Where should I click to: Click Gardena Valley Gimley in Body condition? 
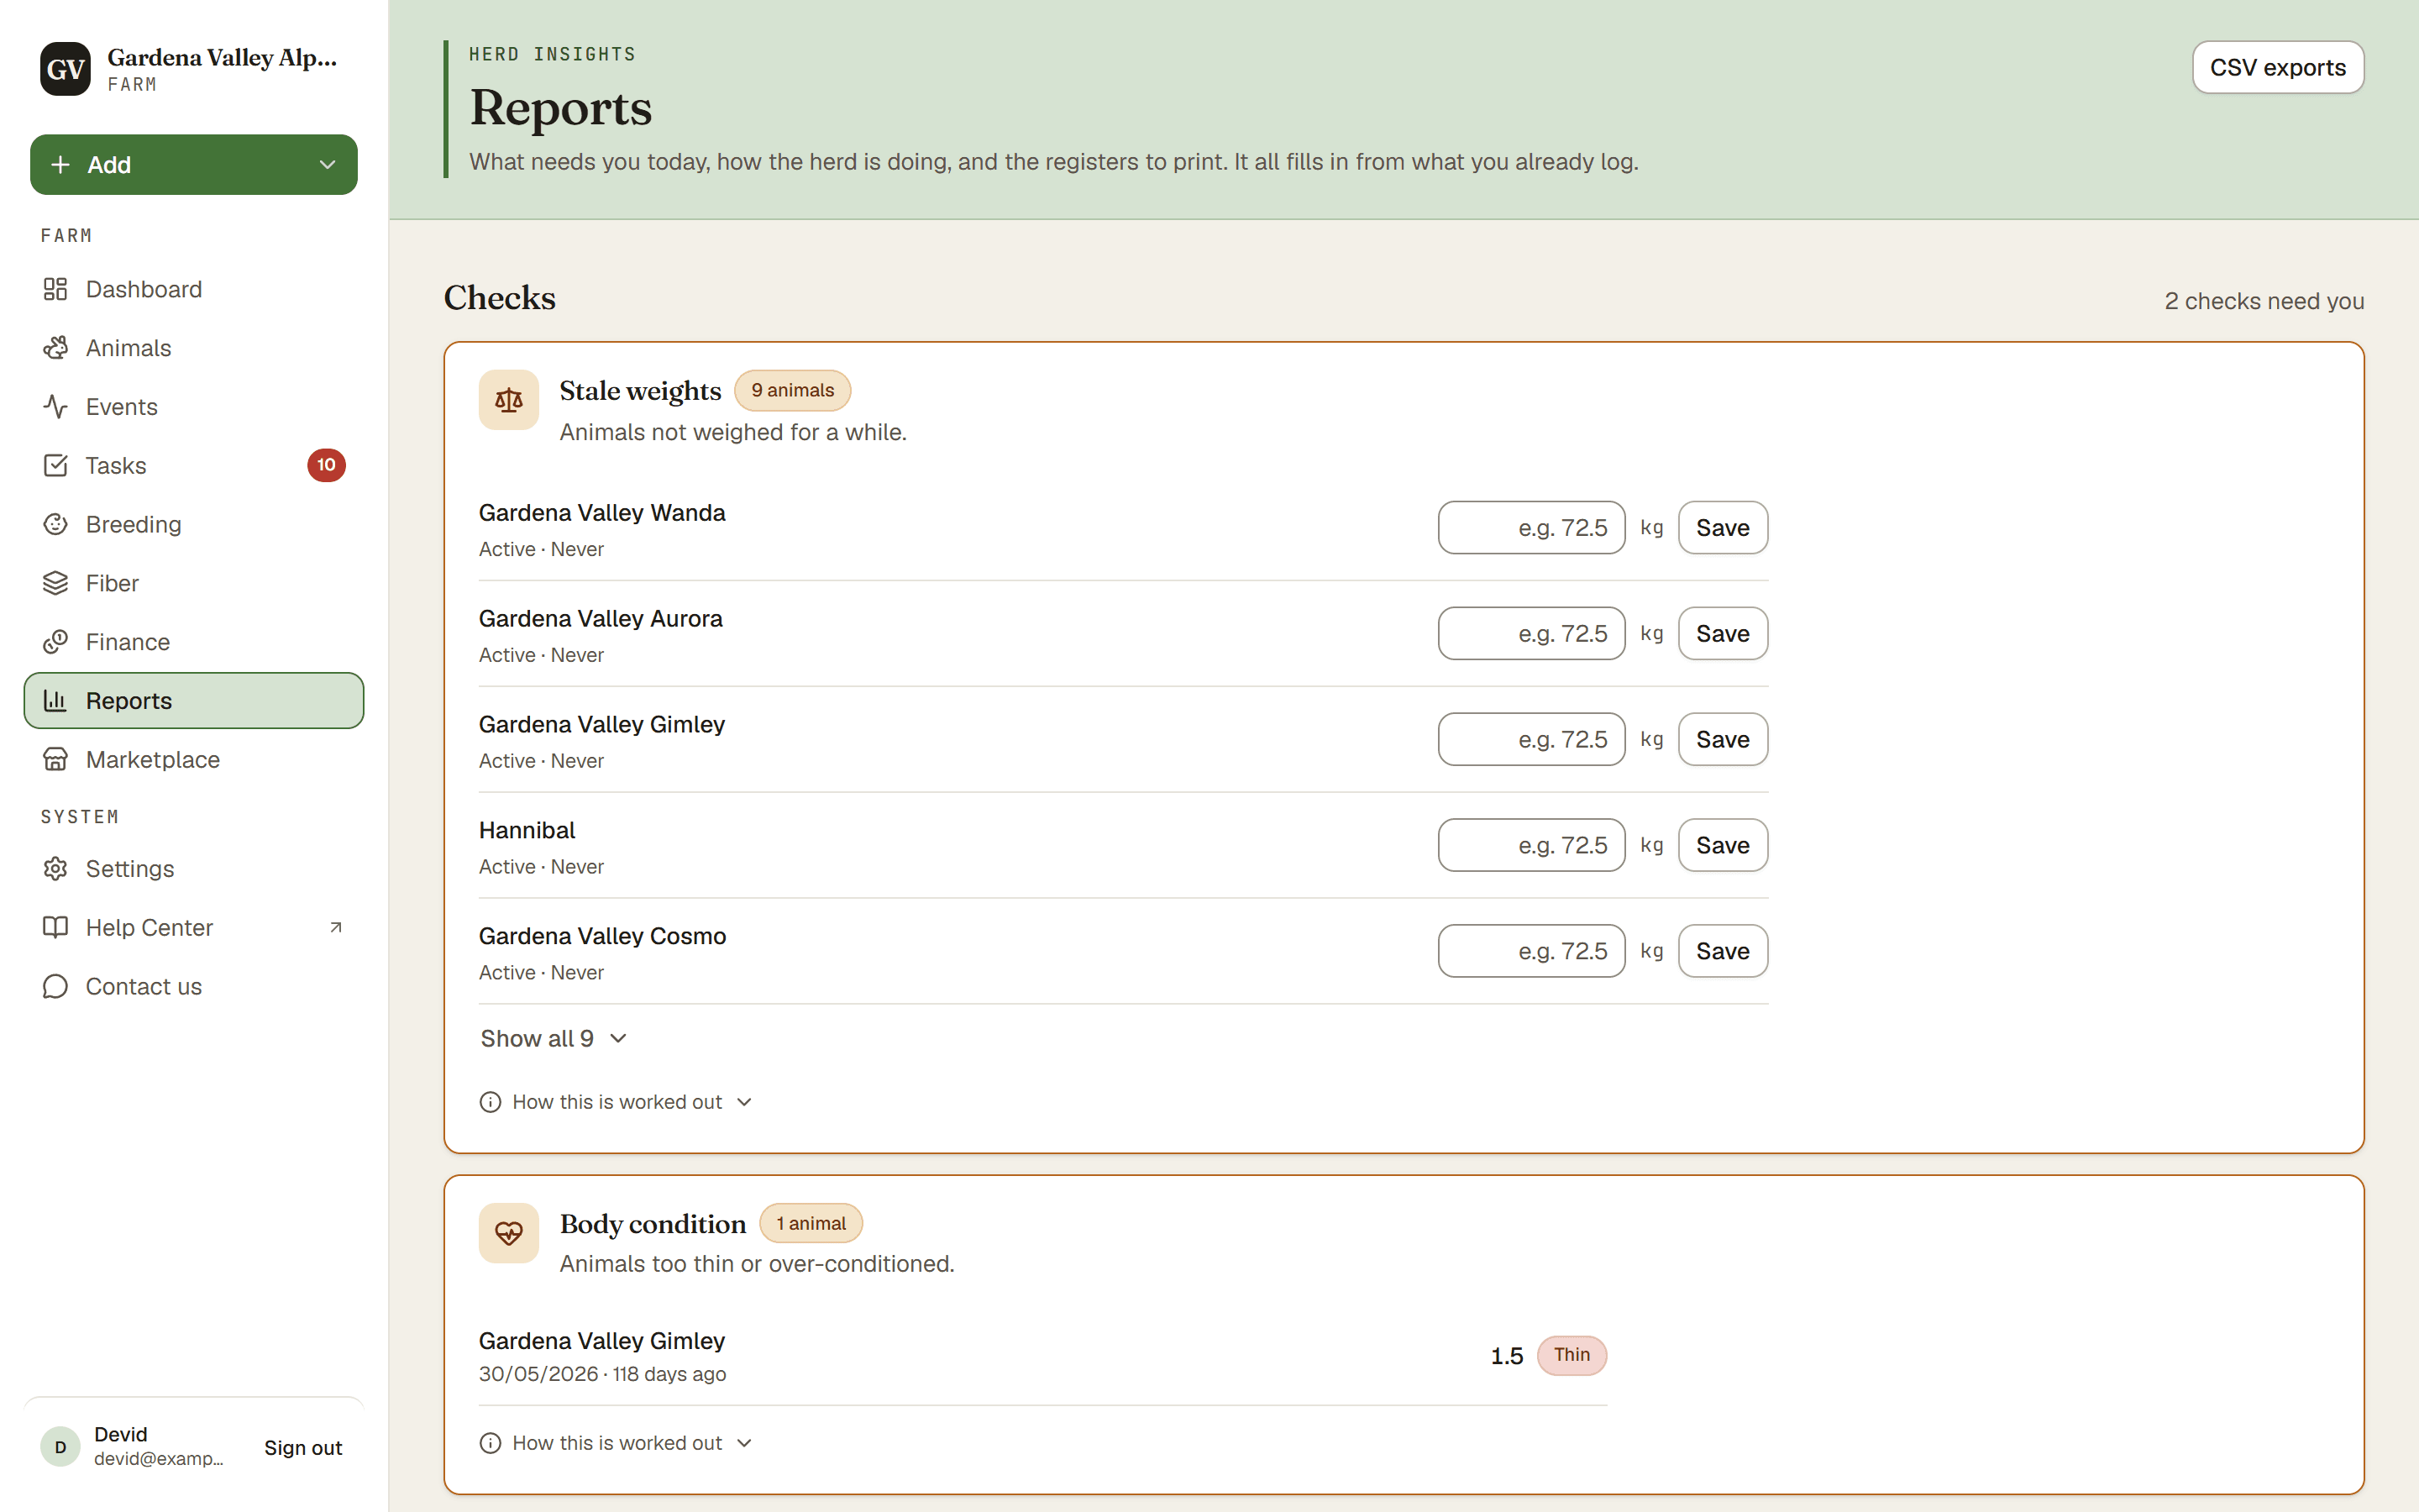[x=601, y=1341]
